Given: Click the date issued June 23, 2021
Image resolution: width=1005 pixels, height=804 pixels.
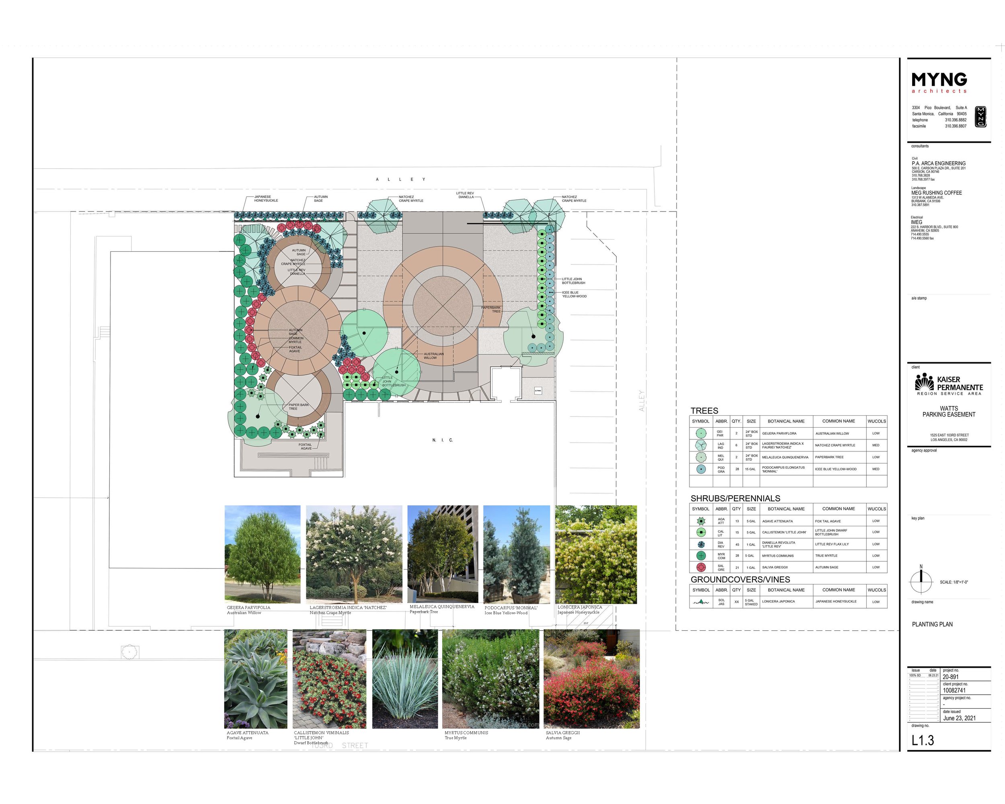Looking at the screenshot, I should (959, 718).
